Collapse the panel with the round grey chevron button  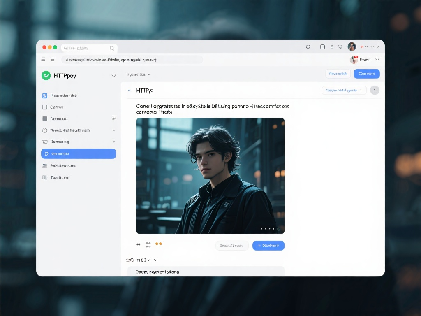375,90
